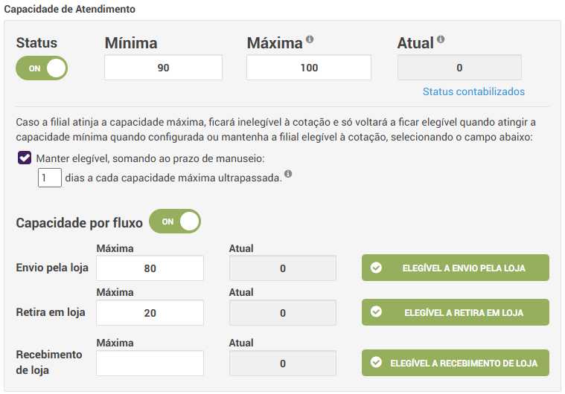Click the info icon next to Máxima
565x394 pixels.
click(310, 40)
